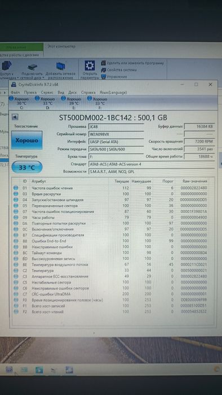Click status circle for attribute 05 row

[x=16, y=206]
